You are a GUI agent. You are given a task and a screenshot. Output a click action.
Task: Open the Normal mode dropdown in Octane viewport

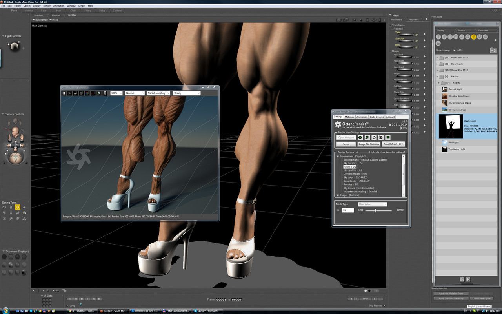click(x=135, y=93)
